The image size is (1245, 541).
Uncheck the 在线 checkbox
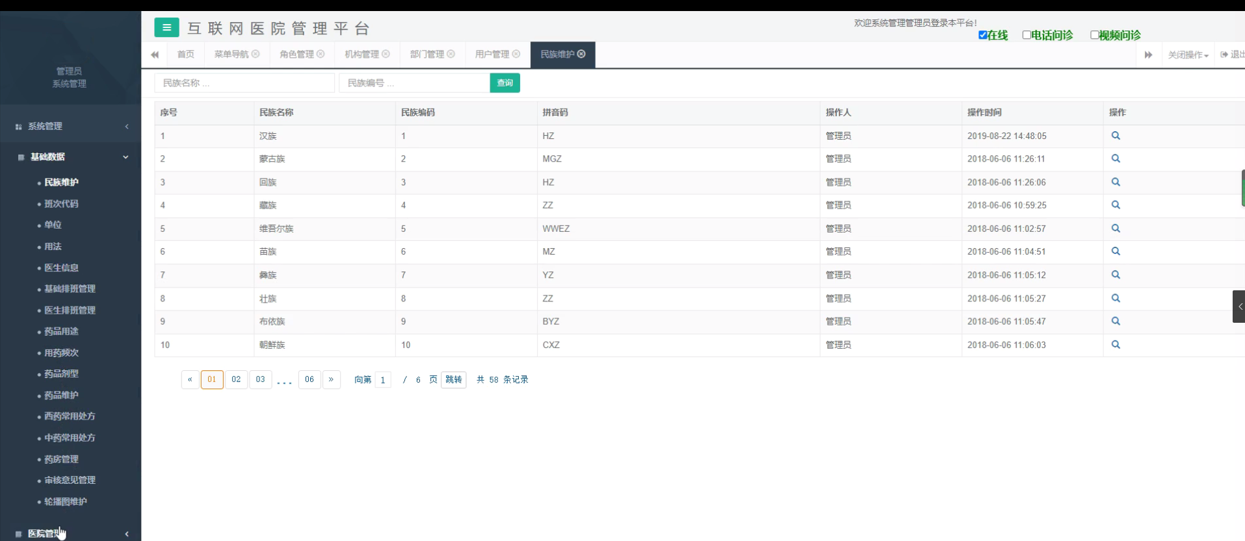pyautogui.click(x=982, y=35)
